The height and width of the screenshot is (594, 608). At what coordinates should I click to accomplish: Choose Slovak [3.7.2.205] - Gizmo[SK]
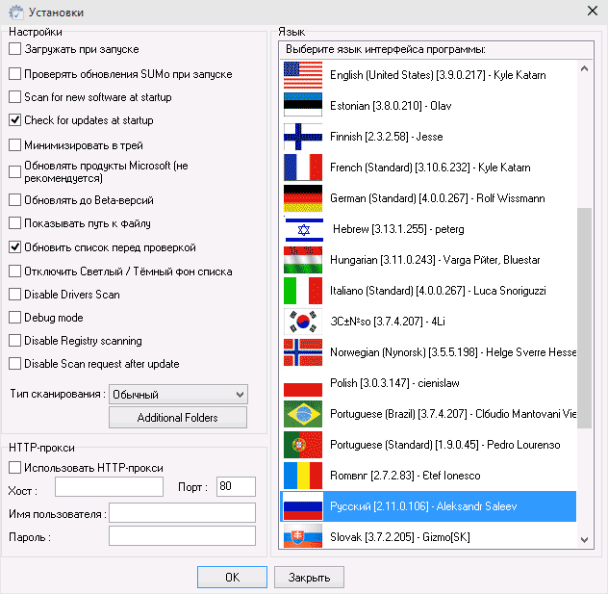point(400,537)
